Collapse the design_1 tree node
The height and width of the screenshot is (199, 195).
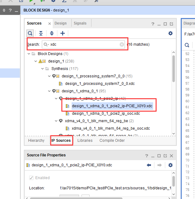[x=36, y=61]
